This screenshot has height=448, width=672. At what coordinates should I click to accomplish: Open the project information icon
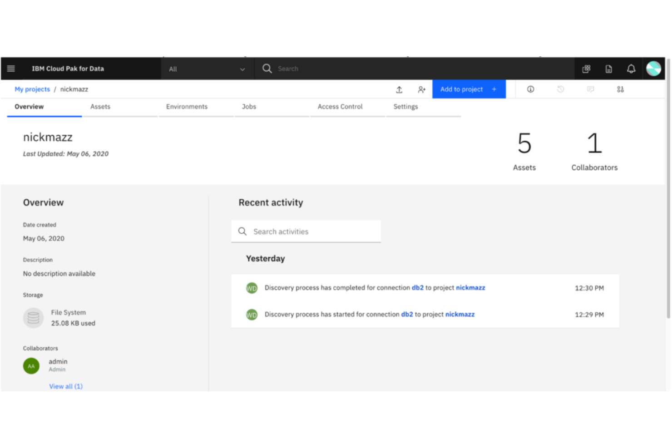[530, 89]
